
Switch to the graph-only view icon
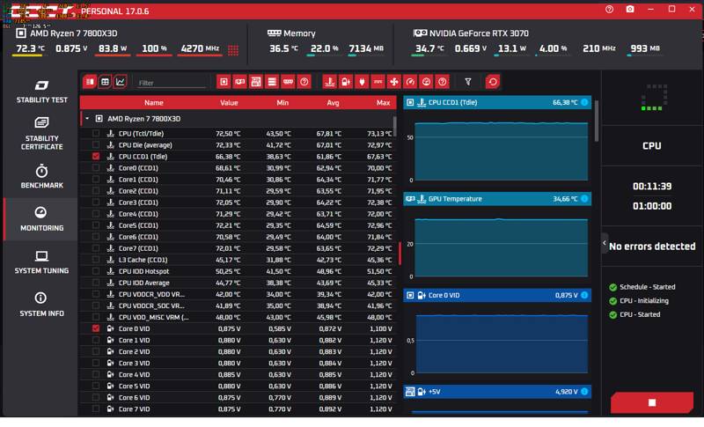coord(120,82)
